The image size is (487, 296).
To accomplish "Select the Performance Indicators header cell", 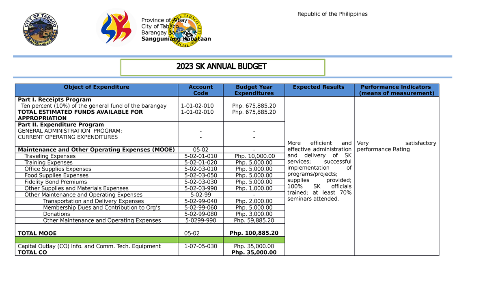I will [396, 90].
